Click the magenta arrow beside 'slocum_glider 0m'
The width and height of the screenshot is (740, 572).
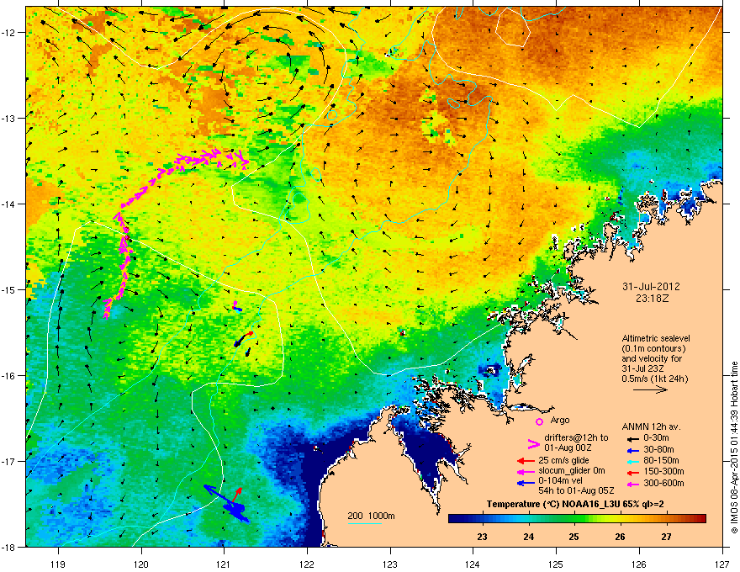526,471
